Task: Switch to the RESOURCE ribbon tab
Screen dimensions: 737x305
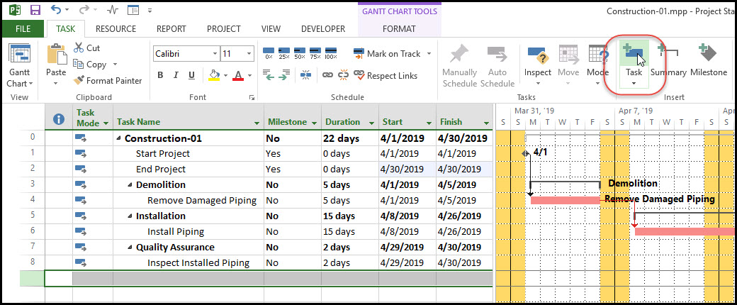Action: click(116, 29)
